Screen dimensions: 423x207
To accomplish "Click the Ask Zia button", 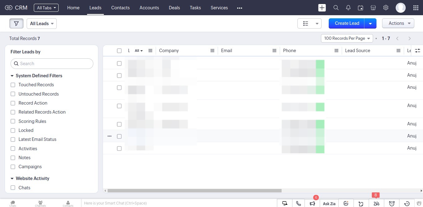I will tap(329, 204).
